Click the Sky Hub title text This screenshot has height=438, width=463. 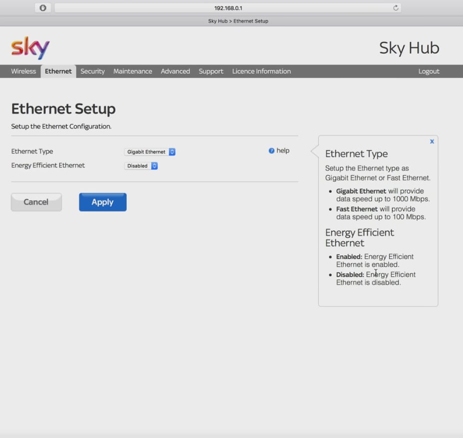409,48
